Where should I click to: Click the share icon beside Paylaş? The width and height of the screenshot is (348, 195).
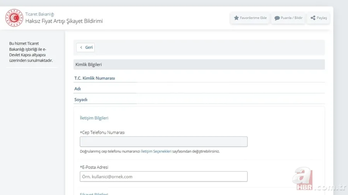pos(313,18)
